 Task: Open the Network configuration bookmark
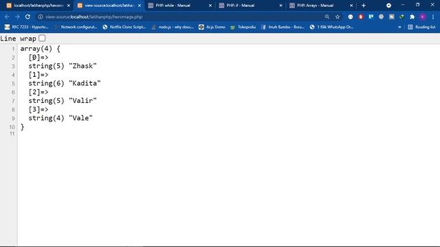click(x=76, y=27)
